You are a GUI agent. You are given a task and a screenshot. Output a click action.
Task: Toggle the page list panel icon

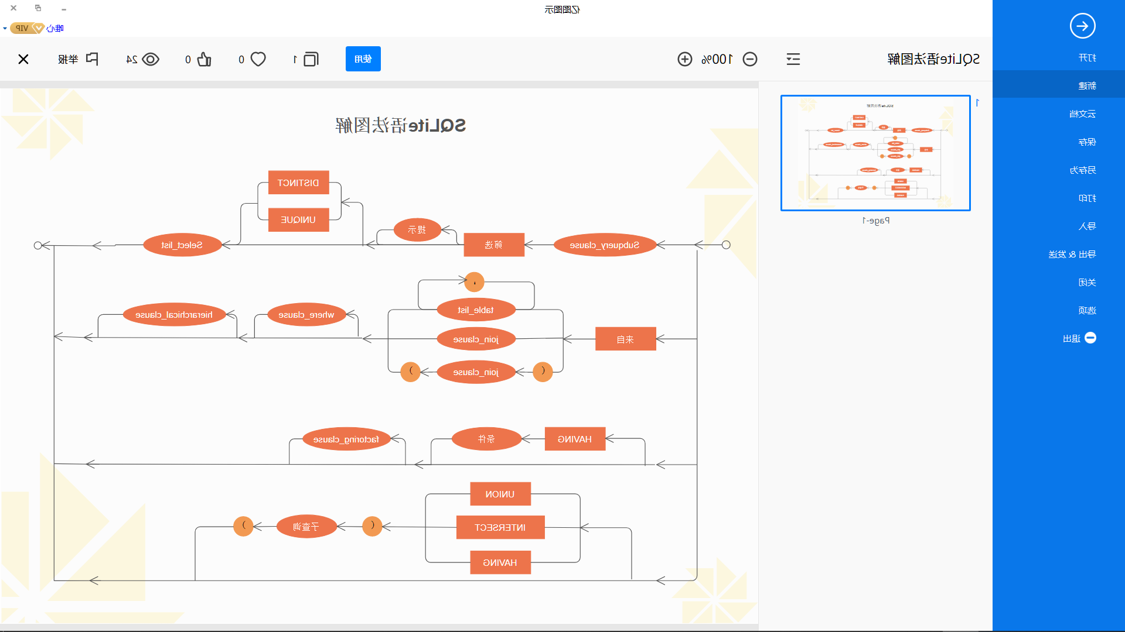coord(793,59)
